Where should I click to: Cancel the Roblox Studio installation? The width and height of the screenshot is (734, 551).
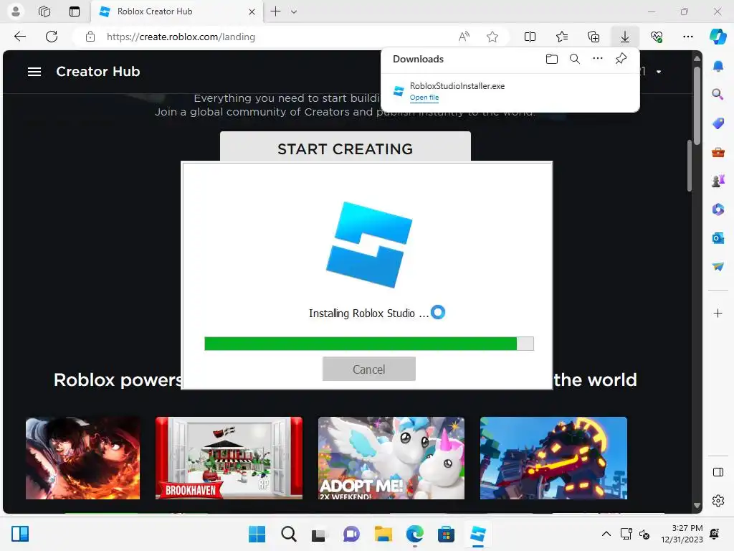369,369
